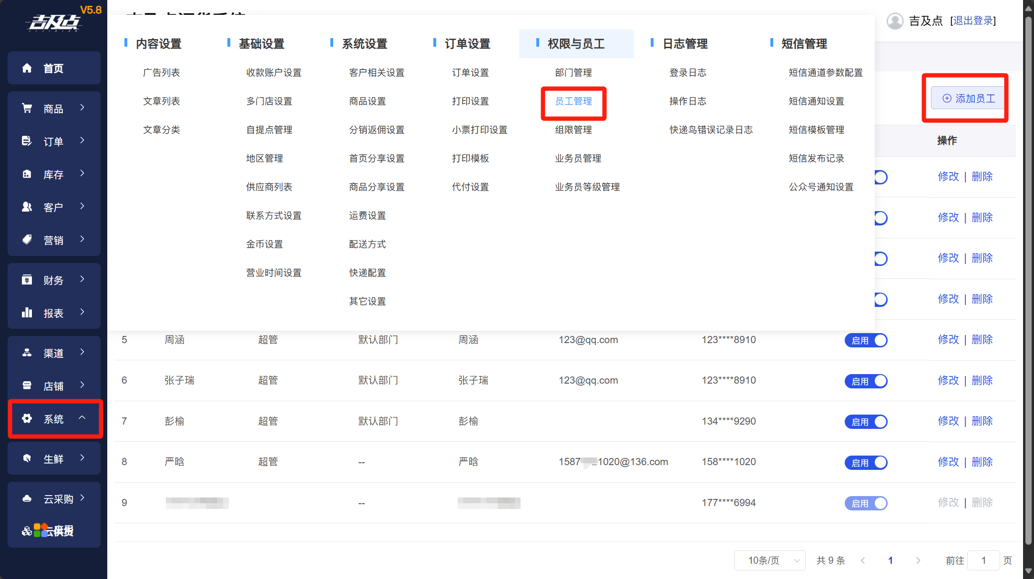Viewport: 1034px width, 579px height.
Task: Click the 报表 bar chart icon
Action: (27, 313)
